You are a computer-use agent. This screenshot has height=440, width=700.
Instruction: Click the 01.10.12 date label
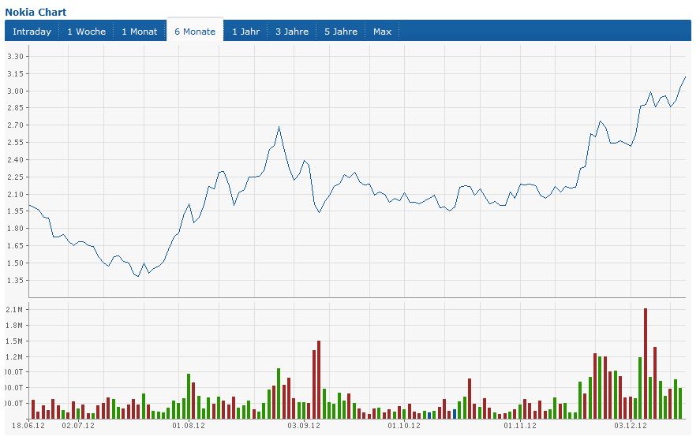coord(404,426)
